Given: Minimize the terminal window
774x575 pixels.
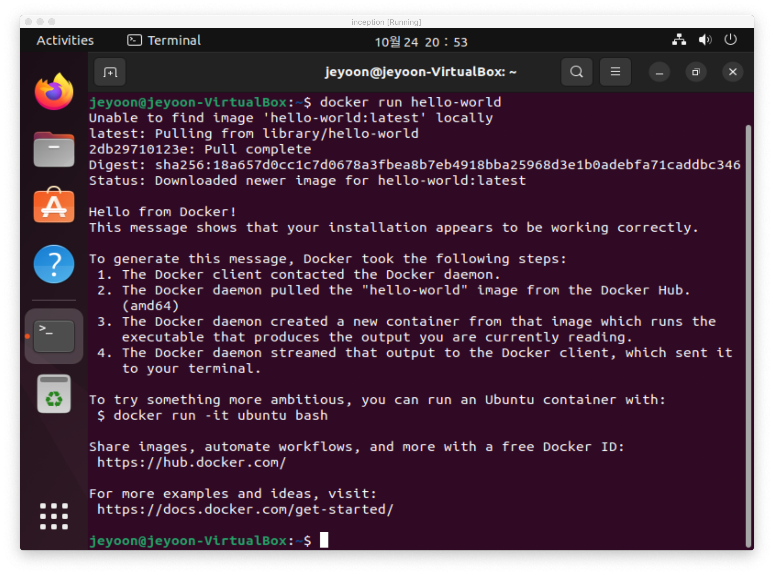Looking at the screenshot, I should 659,72.
